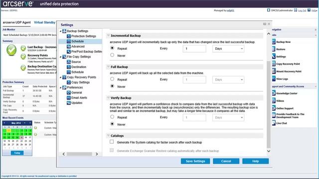This screenshot has height=179, width=319.
Task: Click the Online Support icon
Action: 274,108
